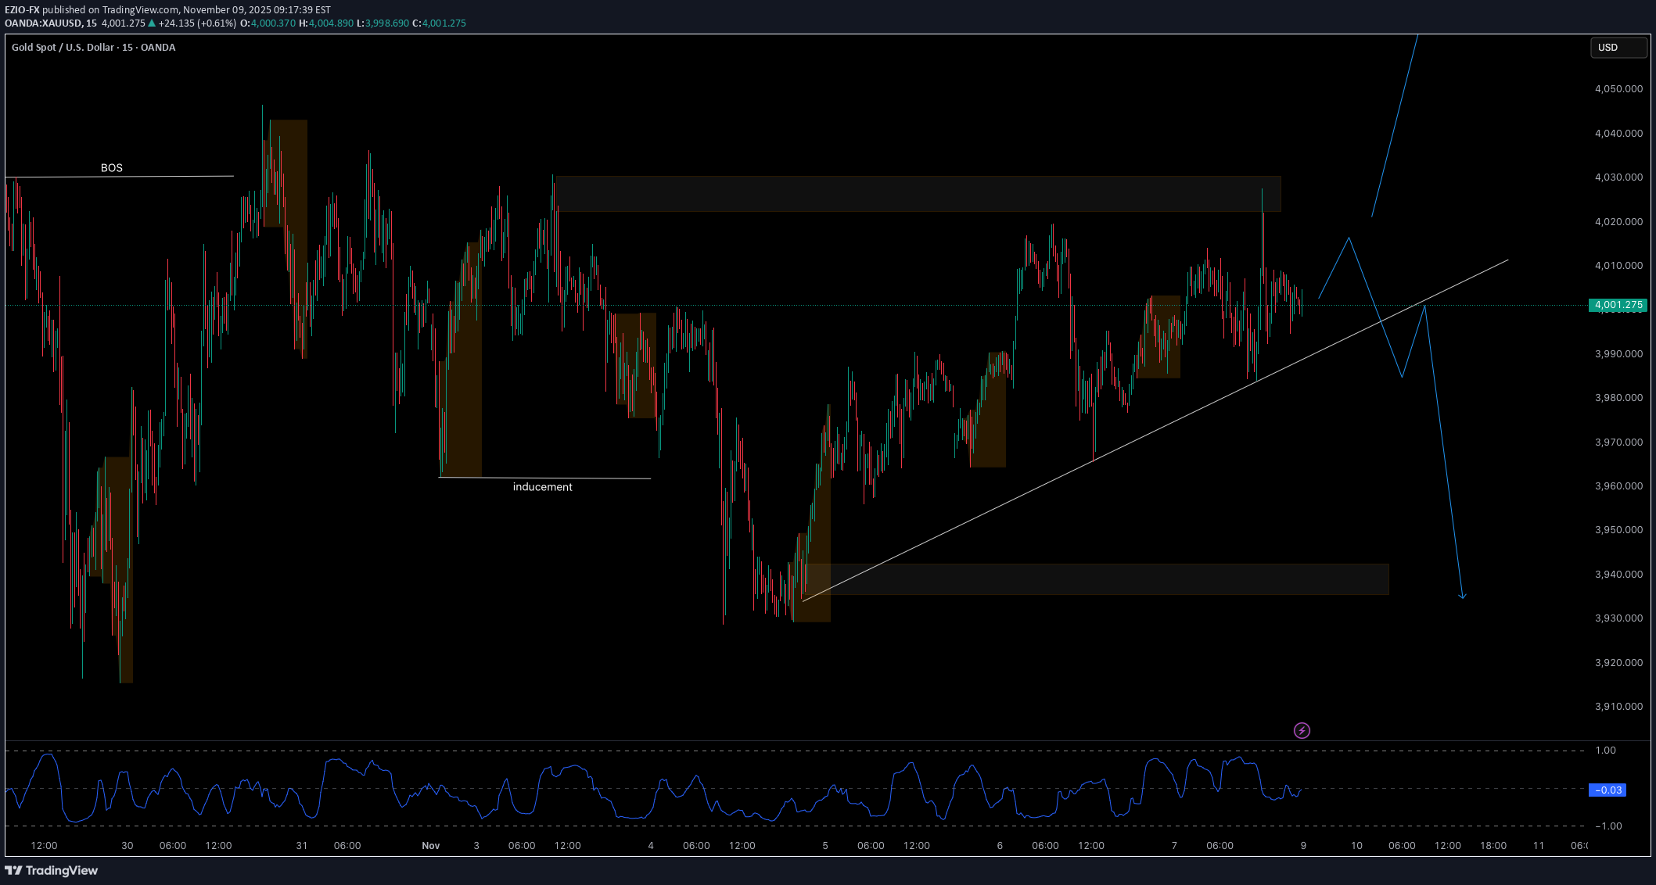Click the purple lightning event icon

pyautogui.click(x=1302, y=730)
